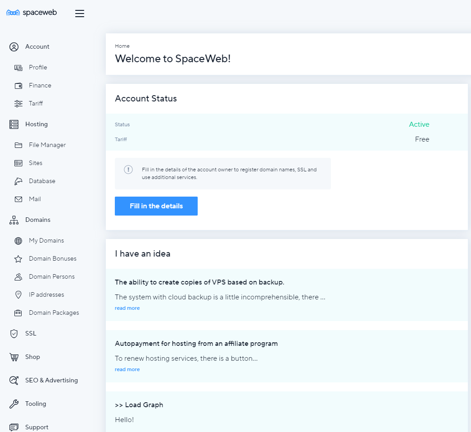Open Tariff sliders icon
Viewport: 471px width, 432px height.
(18, 104)
